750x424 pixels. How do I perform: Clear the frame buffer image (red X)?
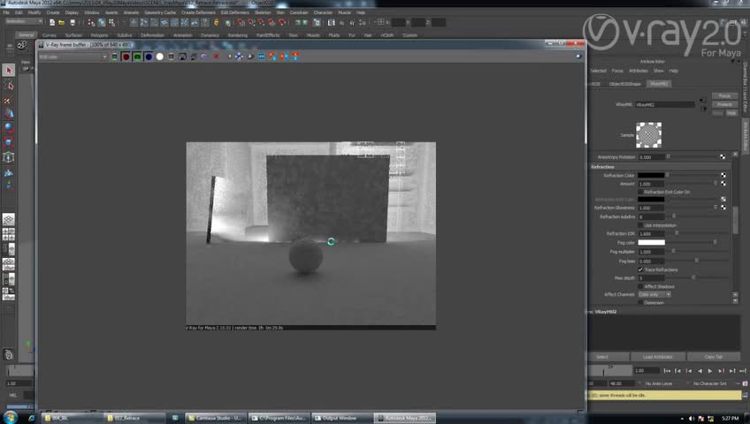[216, 57]
